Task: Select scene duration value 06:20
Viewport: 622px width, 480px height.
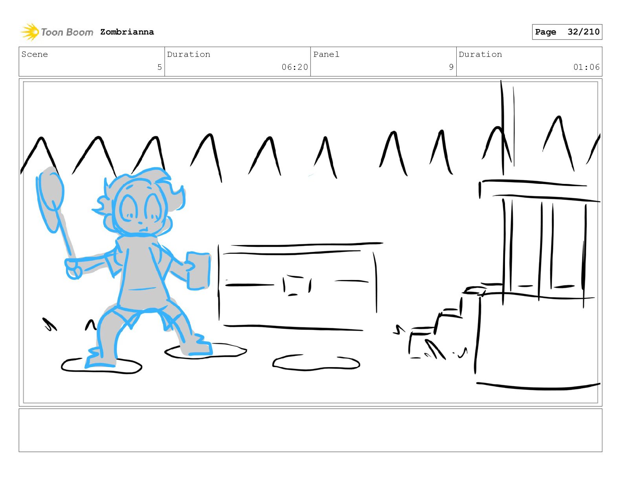Action: pyautogui.click(x=295, y=67)
